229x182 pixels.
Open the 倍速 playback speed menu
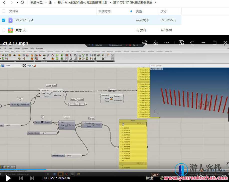pyautogui.click(x=149, y=178)
